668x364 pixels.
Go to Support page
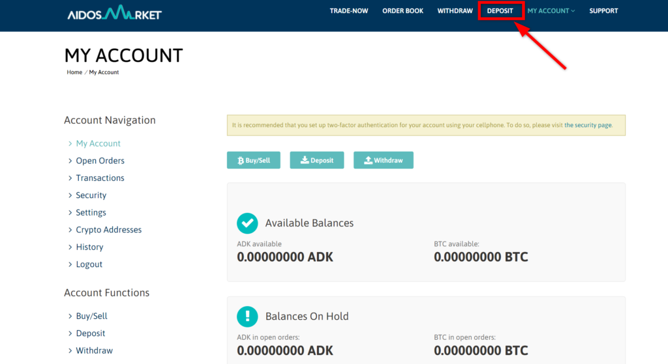[x=603, y=11]
